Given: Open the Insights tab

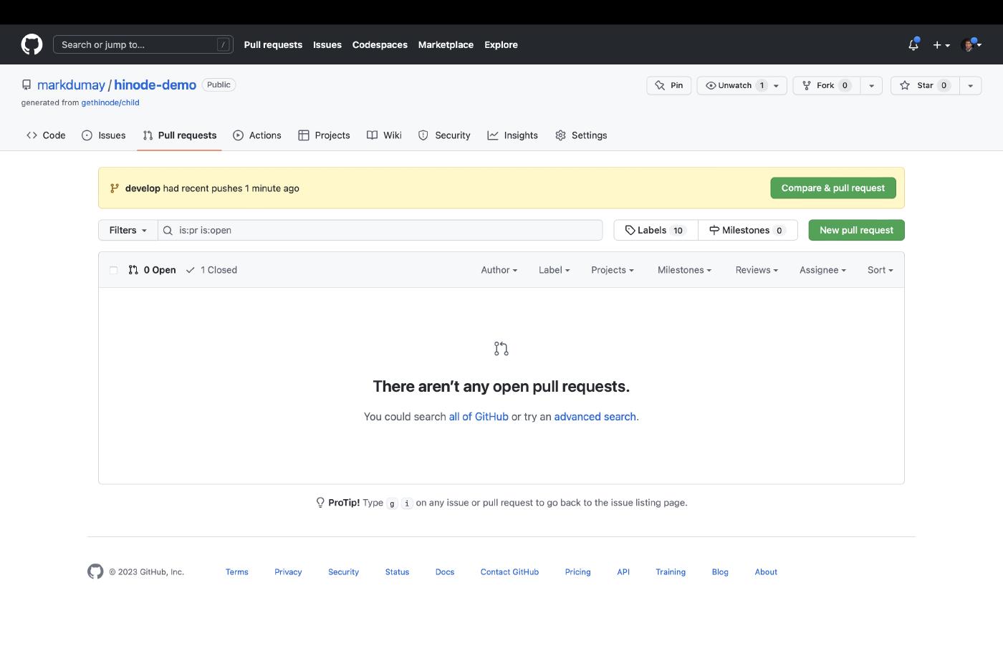Looking at the screenshot, I should tap(512, 135).
